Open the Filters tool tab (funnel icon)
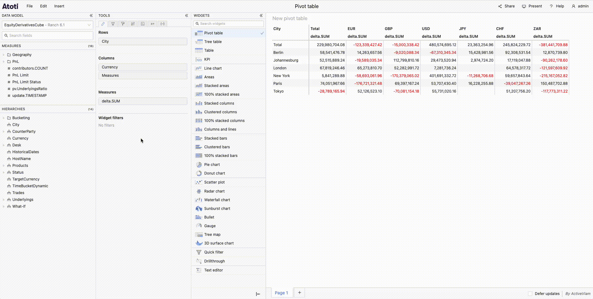Screen dimensions: 593x299 click(x=113, y=24)
